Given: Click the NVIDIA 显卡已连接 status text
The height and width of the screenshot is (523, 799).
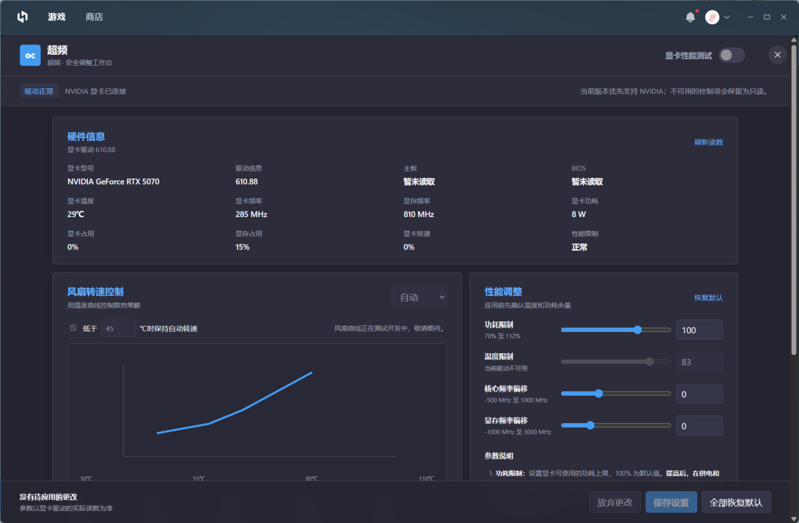Looking at the screenshot, I should (96, 91).
